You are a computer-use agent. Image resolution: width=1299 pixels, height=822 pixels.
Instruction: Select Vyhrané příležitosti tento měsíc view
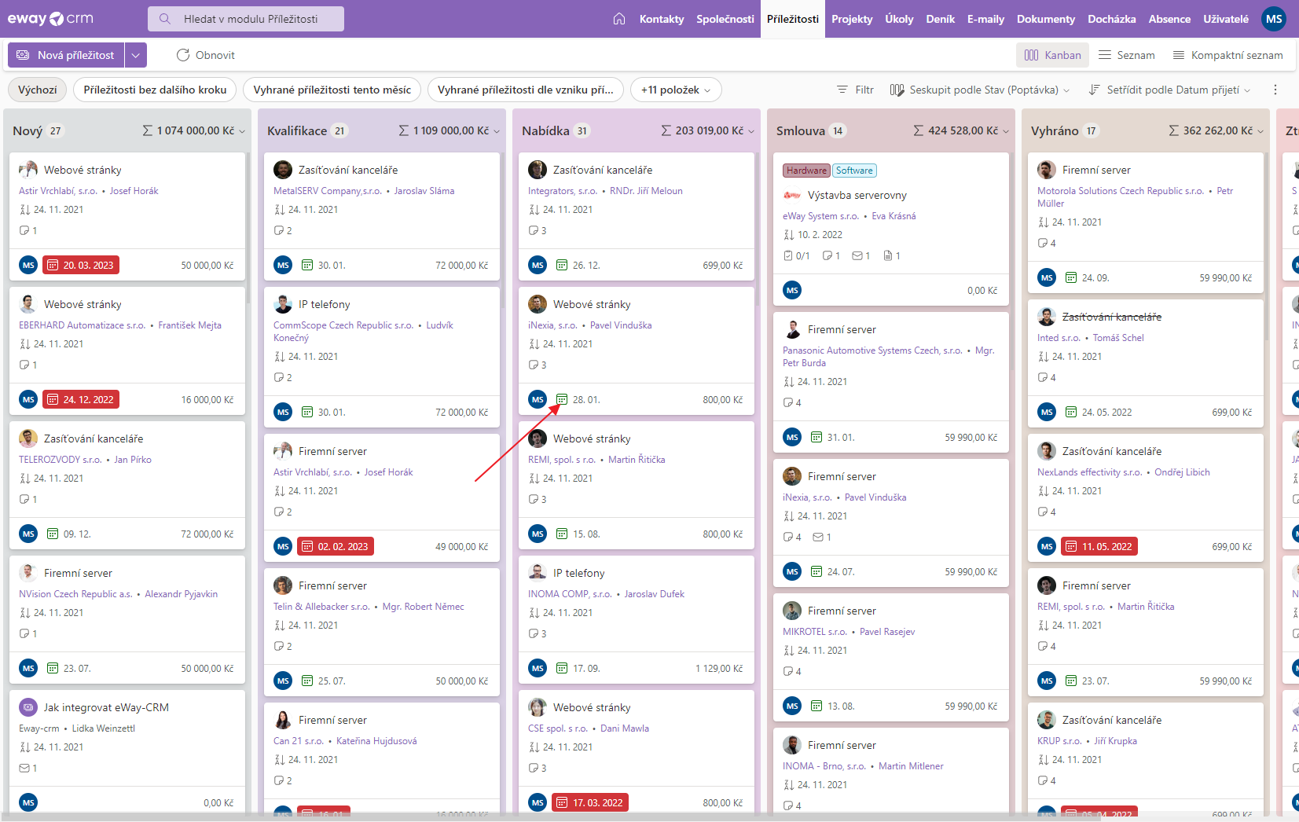[332, 90]
